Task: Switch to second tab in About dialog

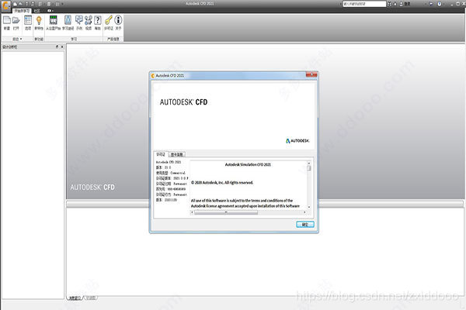Action: [177, 154]
